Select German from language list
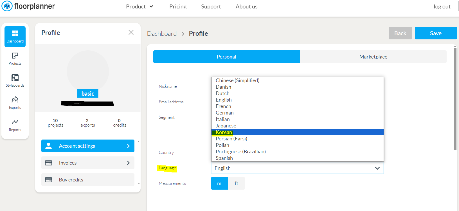Screen dimensions: 459x211 point(298,113)
